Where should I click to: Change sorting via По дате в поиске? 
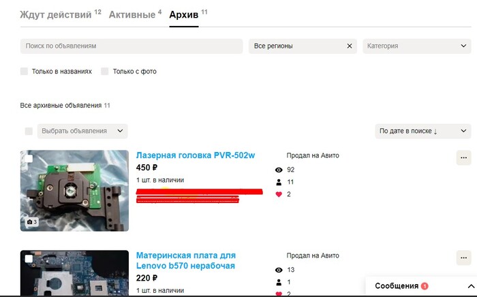click(423, 131)
